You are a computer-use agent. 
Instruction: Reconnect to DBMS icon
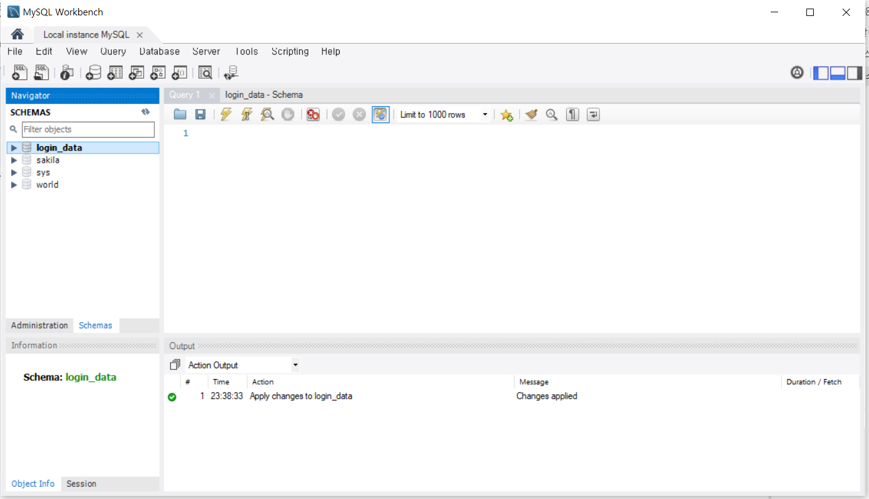coord(231,73)
